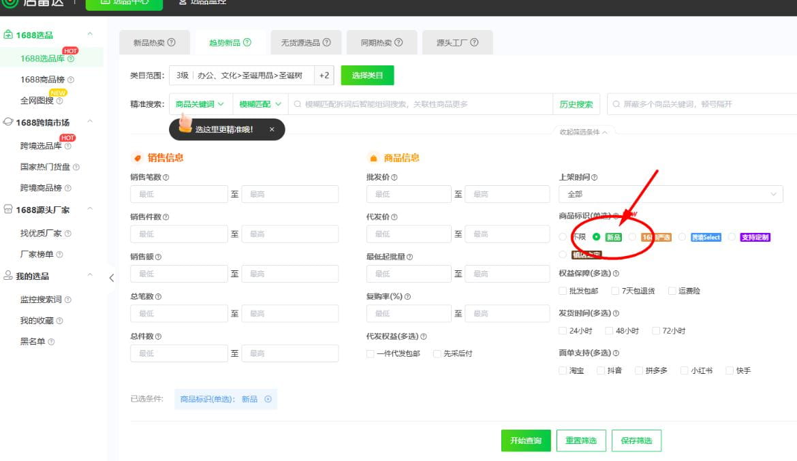Click the green 开始查询 query button
The image size is (797, 461).
[525, 441]
